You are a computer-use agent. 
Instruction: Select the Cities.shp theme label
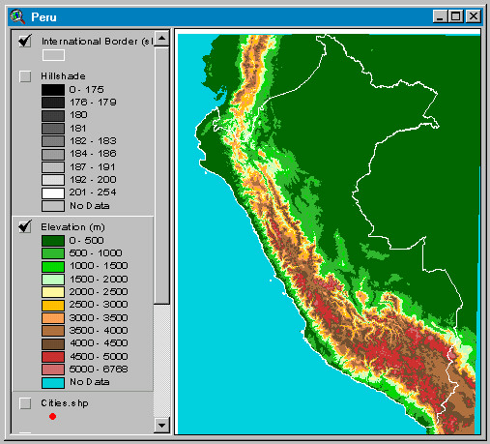[65, 403]
